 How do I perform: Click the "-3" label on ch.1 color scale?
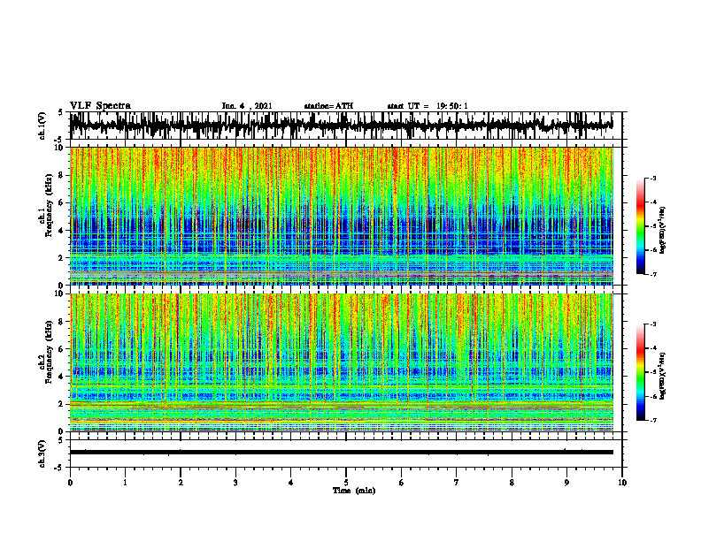pos(653,178)
